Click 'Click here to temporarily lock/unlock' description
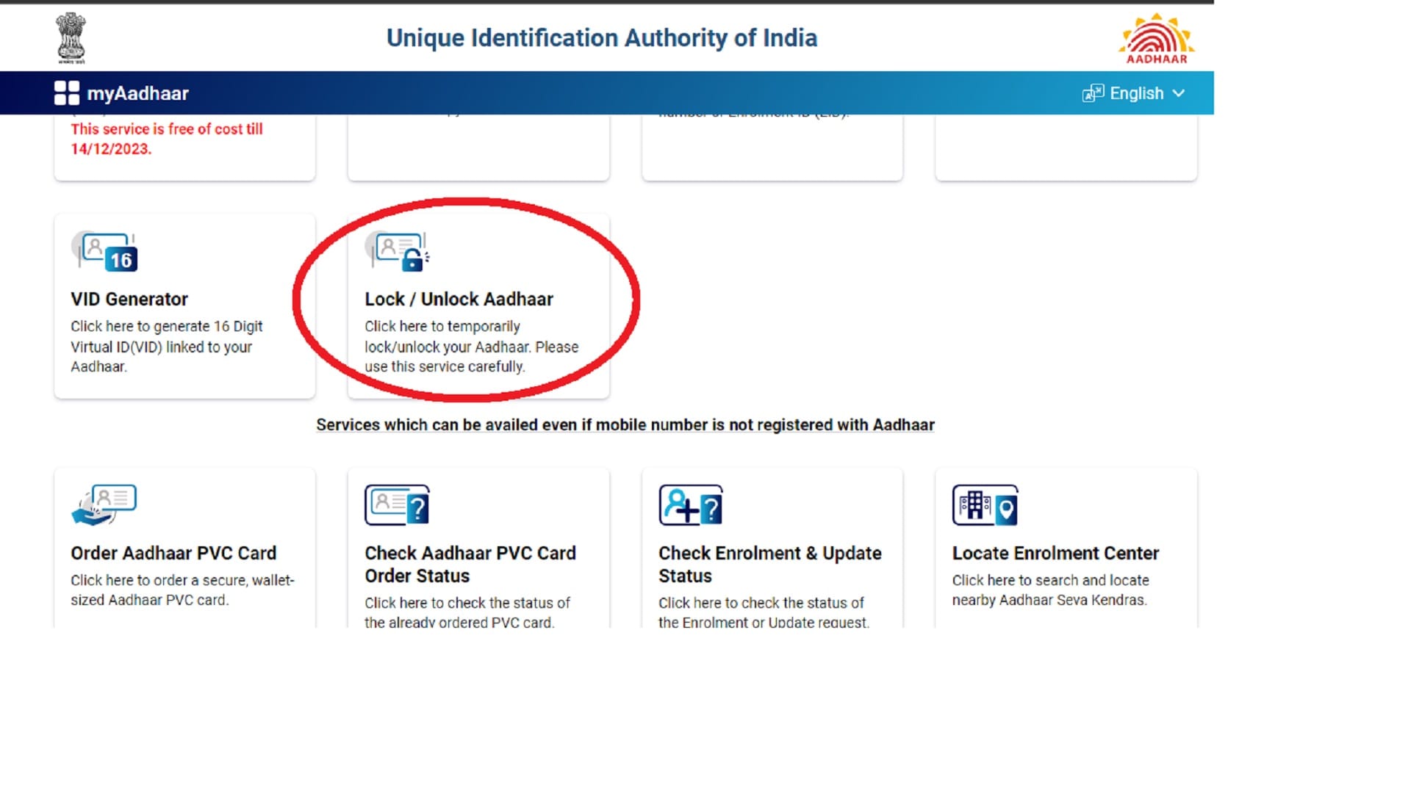The image size is (1411, 793). coord(472,347)
